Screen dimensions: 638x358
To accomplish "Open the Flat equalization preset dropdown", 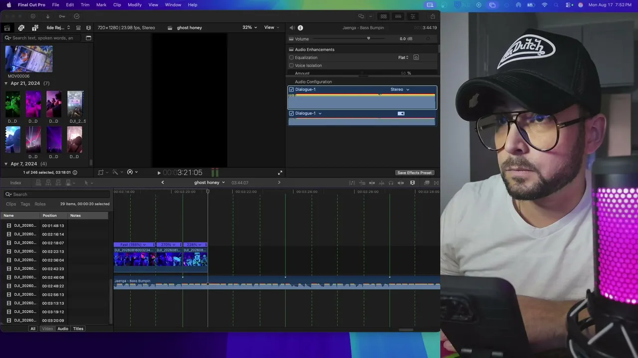I will tap(403, 58).
